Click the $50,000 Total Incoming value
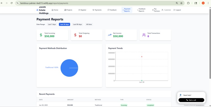The height and width of the screenshot is (107, 211). click(49, 36)
